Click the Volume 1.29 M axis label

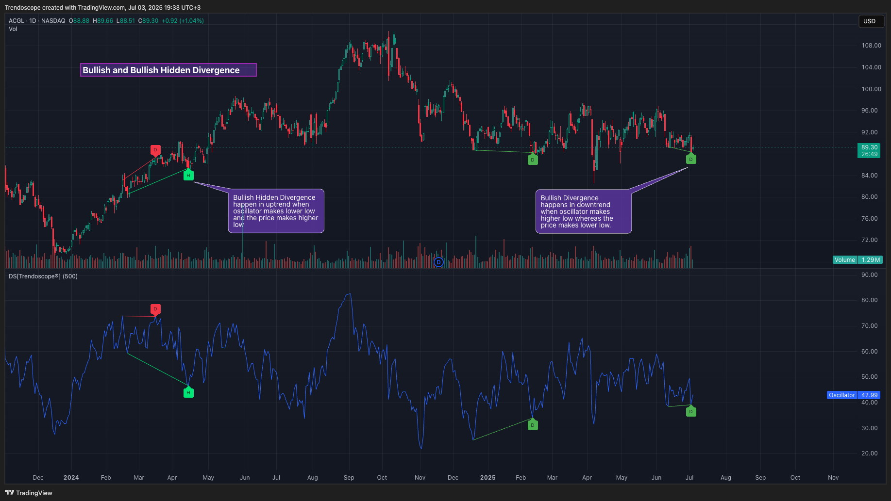tap(857, 260)
